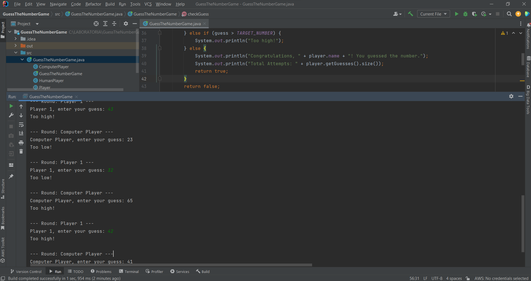Hide the Project tool window
This screenshot has height=281, width=531.
(x=135, y=24)
